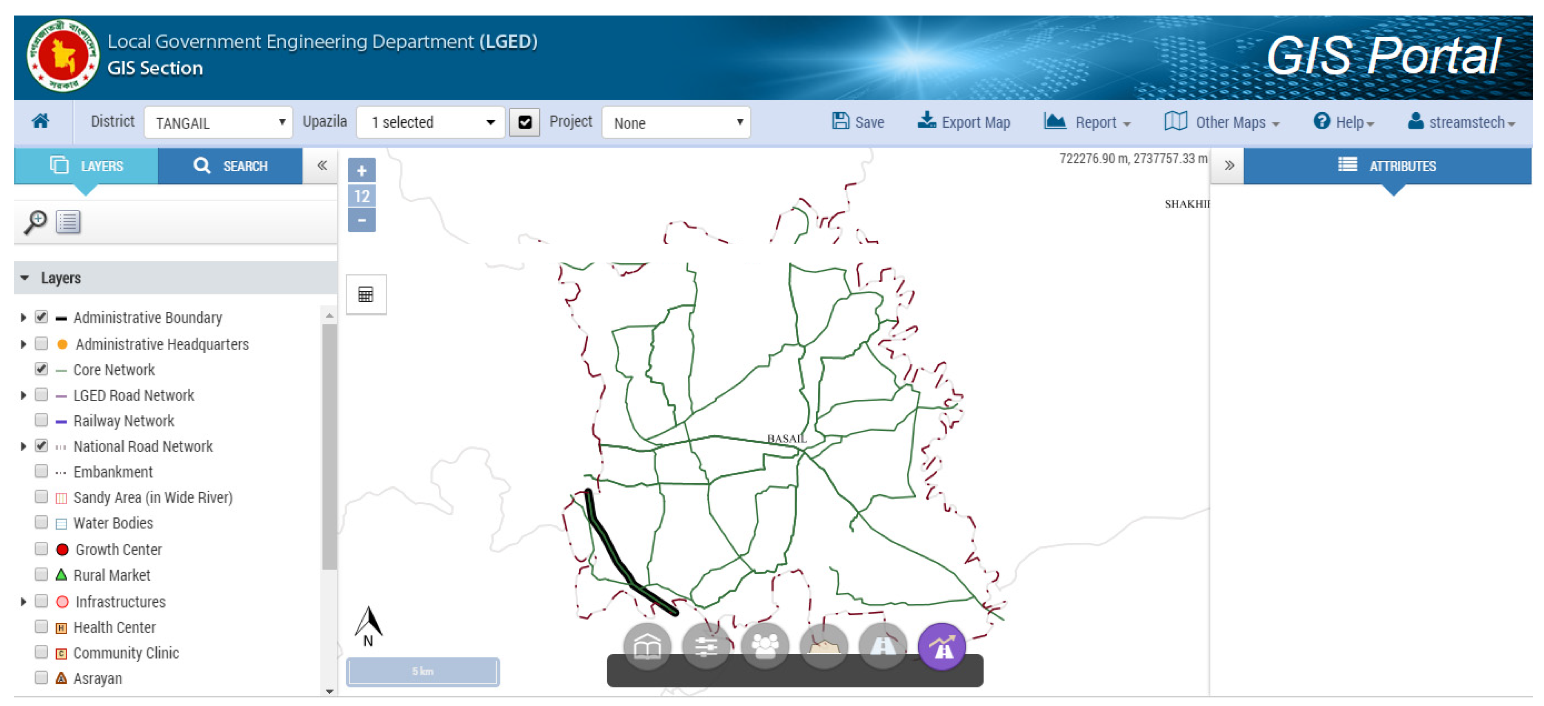
Task: Expand the LGED Road Network tree node
Action: (23, 395)
